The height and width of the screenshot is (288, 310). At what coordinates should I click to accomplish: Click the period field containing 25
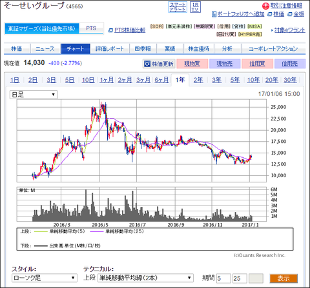[x=240, y=278]
